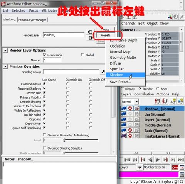Click the gray sphere icon in Channel Box toolbar

coord(176,17)
